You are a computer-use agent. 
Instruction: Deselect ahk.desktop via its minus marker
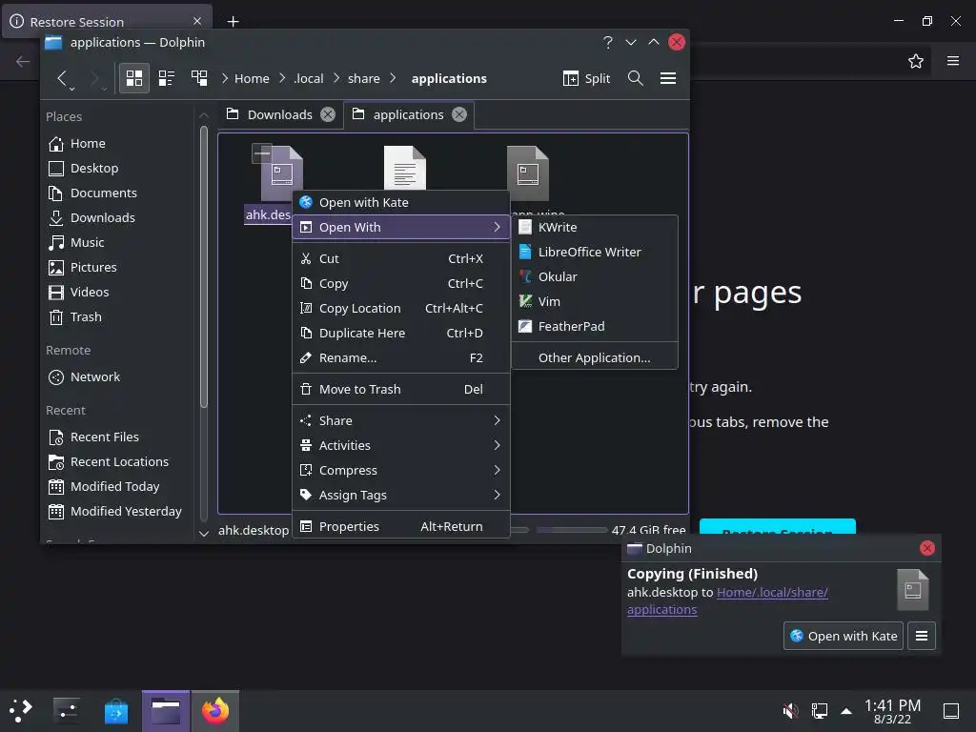coord(261,152)
